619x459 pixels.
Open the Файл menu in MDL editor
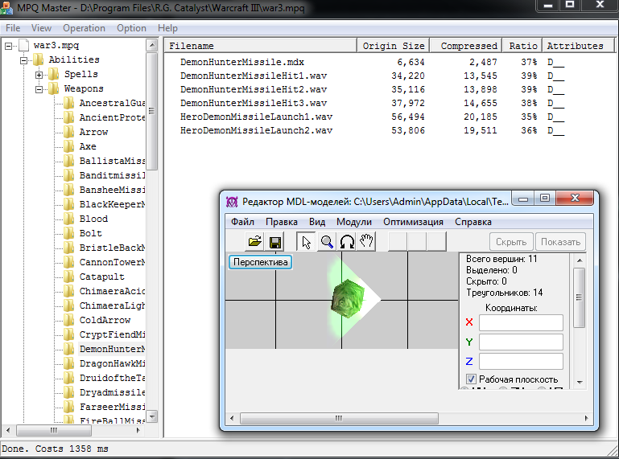coord(242,222)
